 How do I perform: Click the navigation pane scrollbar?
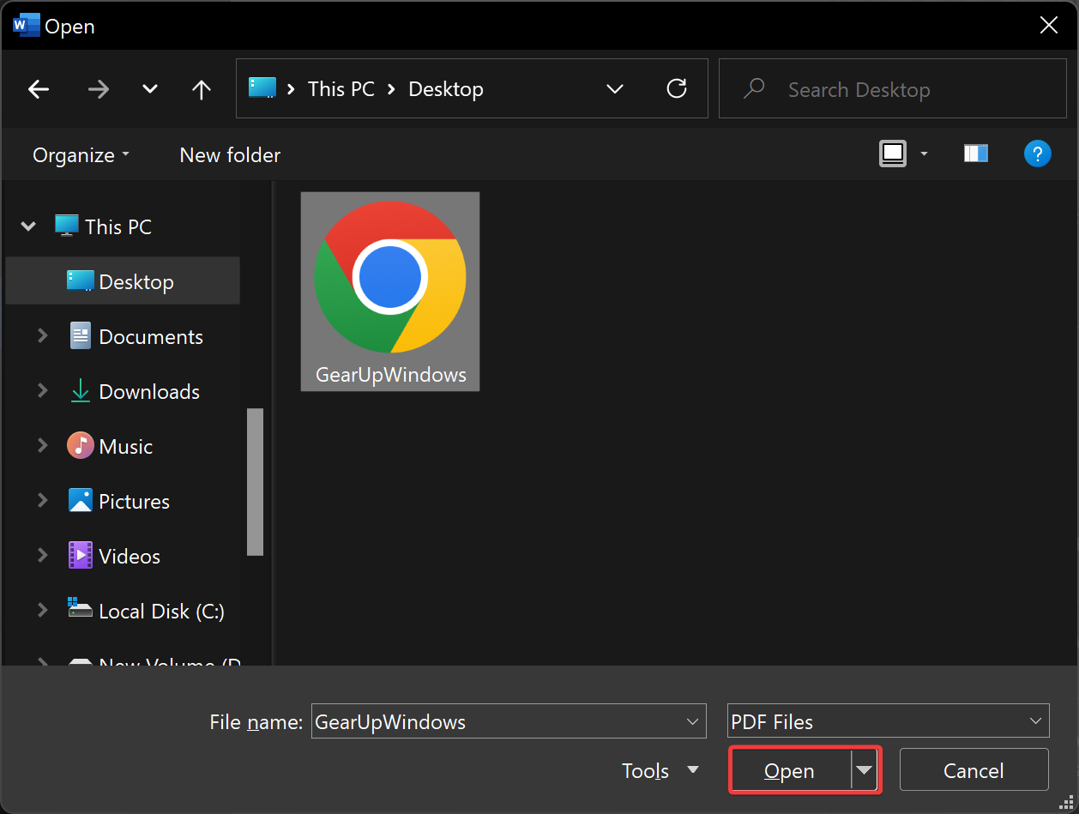click(x=255, y=482)
